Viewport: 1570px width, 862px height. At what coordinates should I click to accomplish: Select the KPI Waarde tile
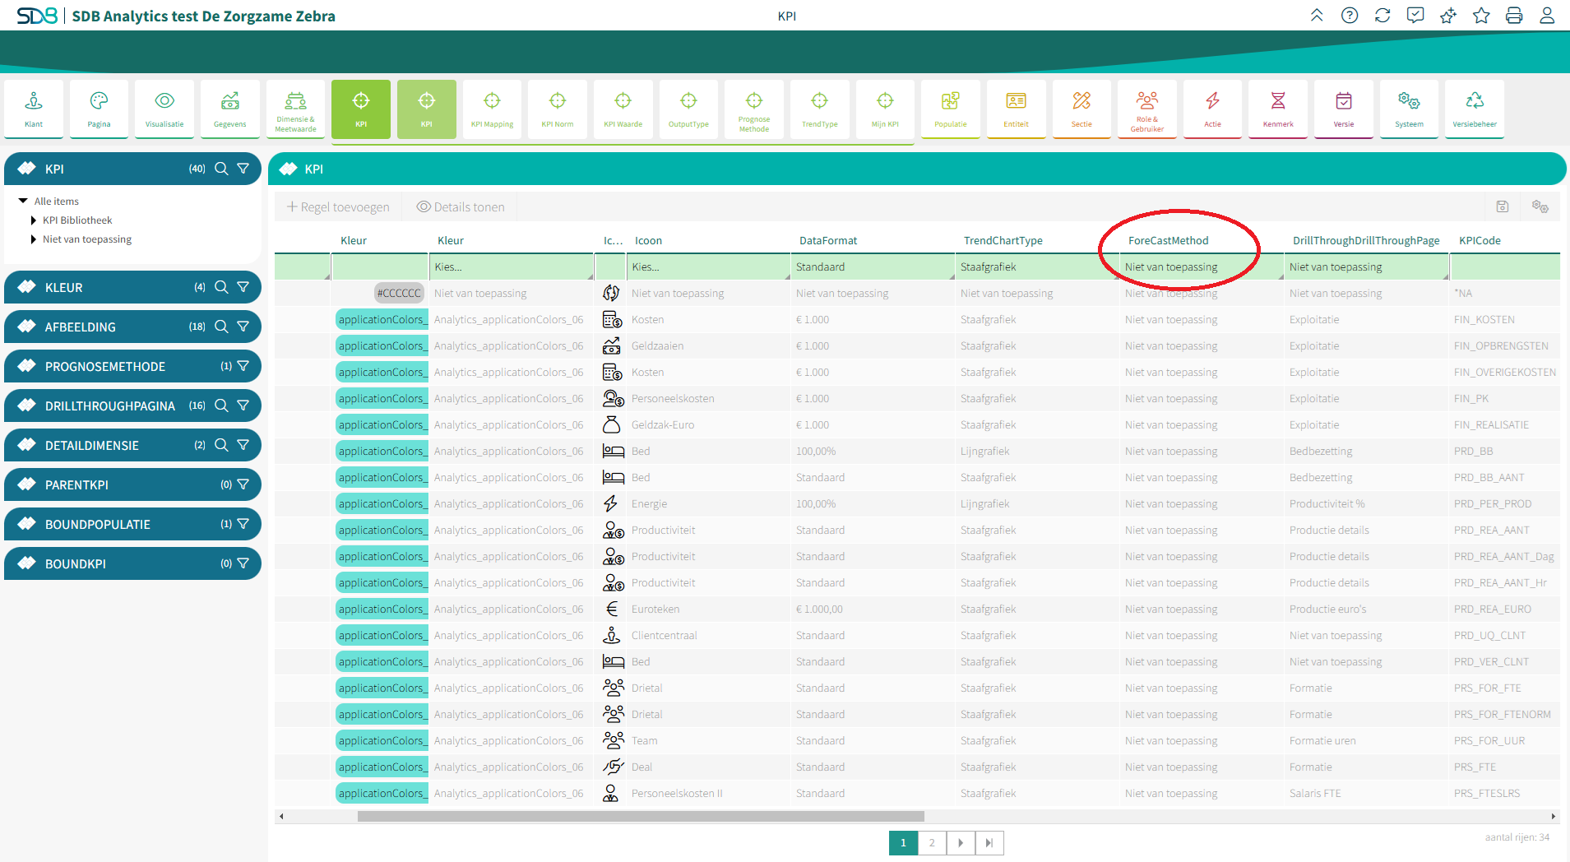pos(623,109)
